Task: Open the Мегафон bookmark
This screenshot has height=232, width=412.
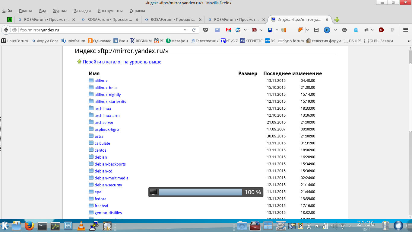Action: click(x=177, y=41)
